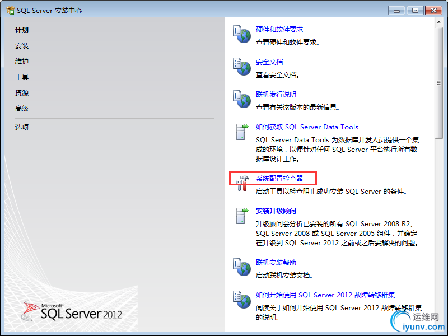Image resolution: width=448 pixels, height=336 pixels.
Task: Open the 资源 section
Action: click(22, 92)
